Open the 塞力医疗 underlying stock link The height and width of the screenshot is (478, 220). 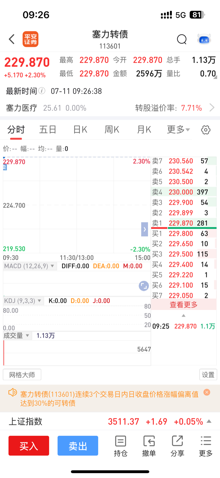click(46, 108)
